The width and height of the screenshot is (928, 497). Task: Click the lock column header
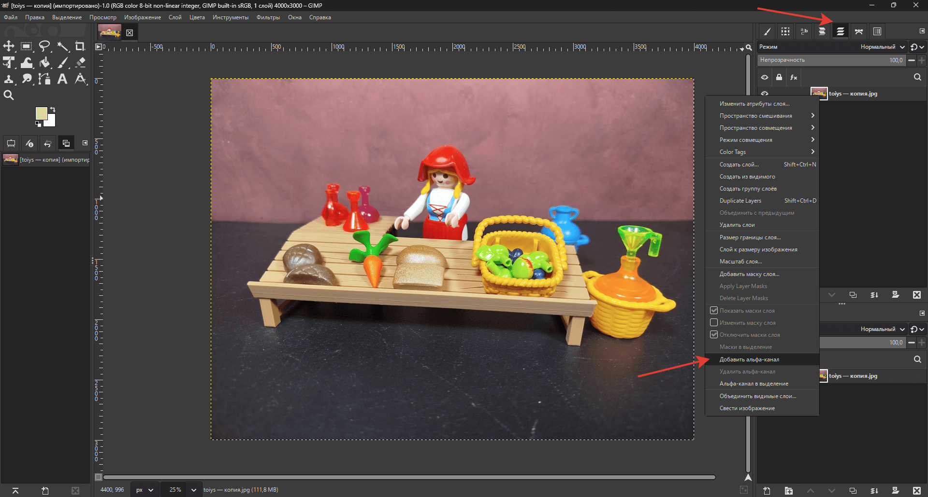click(x=779, y=77)
